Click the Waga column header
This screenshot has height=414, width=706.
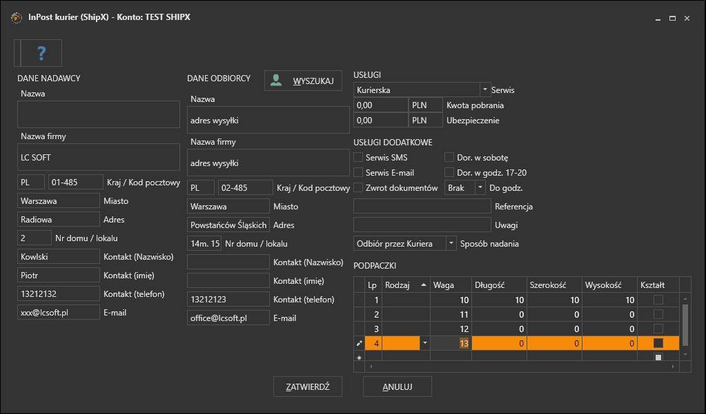pos(451,285)
